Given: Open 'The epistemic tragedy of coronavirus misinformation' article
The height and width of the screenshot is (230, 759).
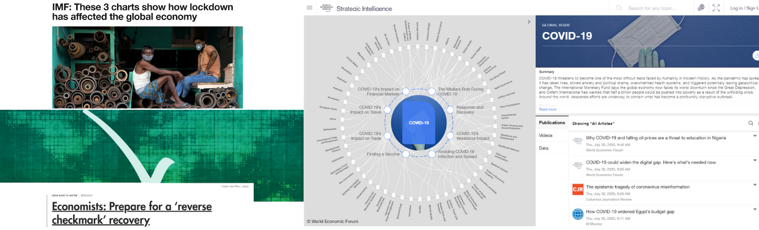Looking at the screenshot, I should point(638,187).
